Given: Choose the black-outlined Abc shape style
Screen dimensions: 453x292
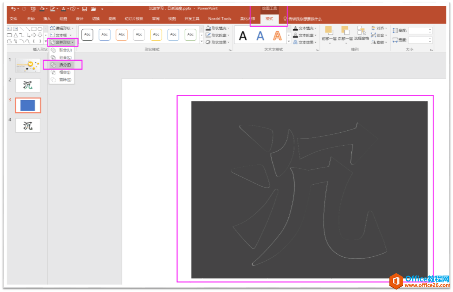Looking at the screenshot, I should coord(87,35).
